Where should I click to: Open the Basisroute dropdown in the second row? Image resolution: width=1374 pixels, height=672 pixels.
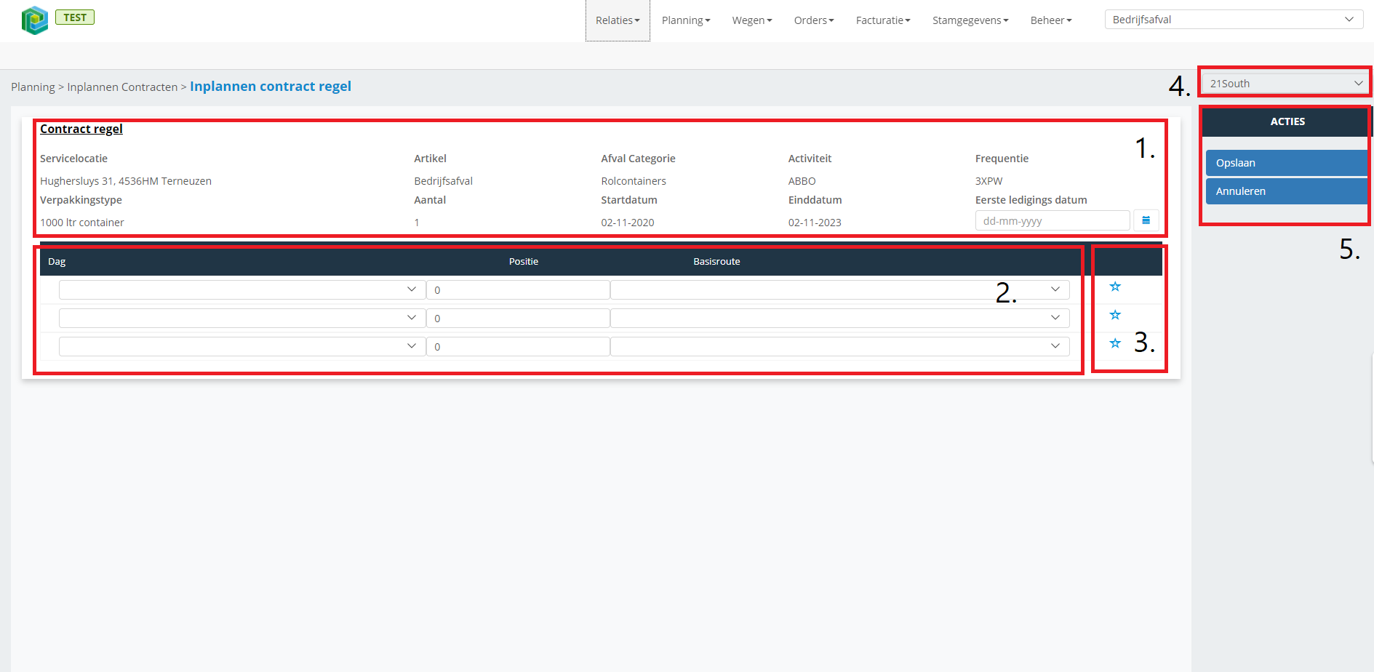(x=840, y=318)
